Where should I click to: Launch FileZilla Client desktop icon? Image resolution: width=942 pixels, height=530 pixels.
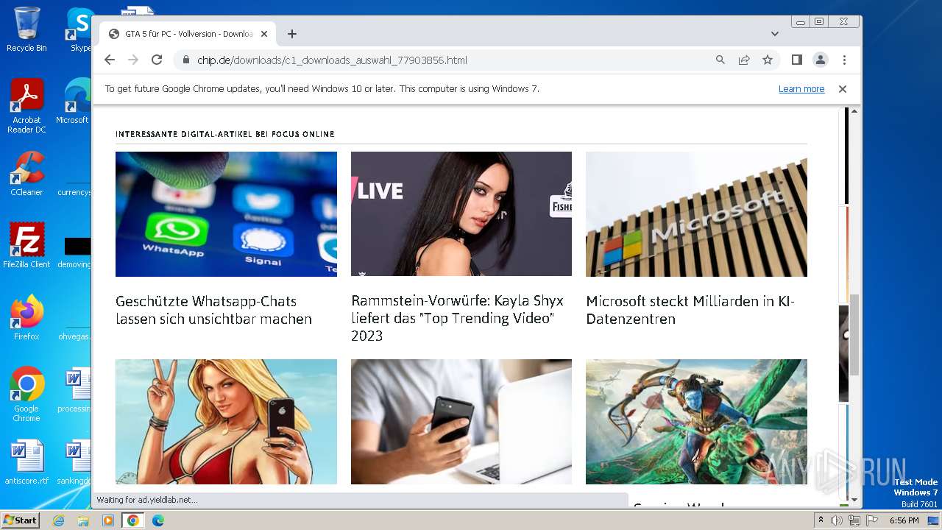coord(26,245)
